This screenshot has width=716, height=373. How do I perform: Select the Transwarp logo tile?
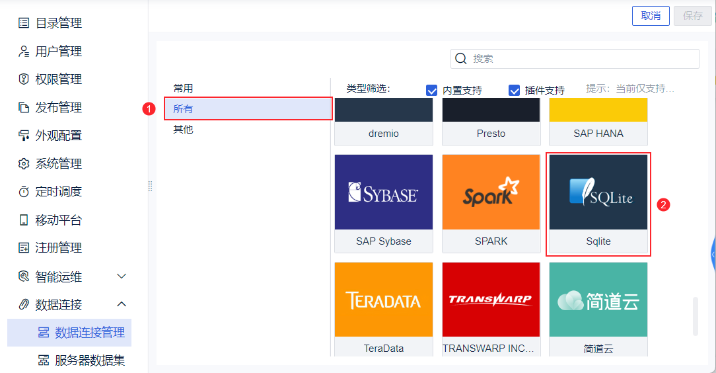pyautogui.click(x=491, y=300)
